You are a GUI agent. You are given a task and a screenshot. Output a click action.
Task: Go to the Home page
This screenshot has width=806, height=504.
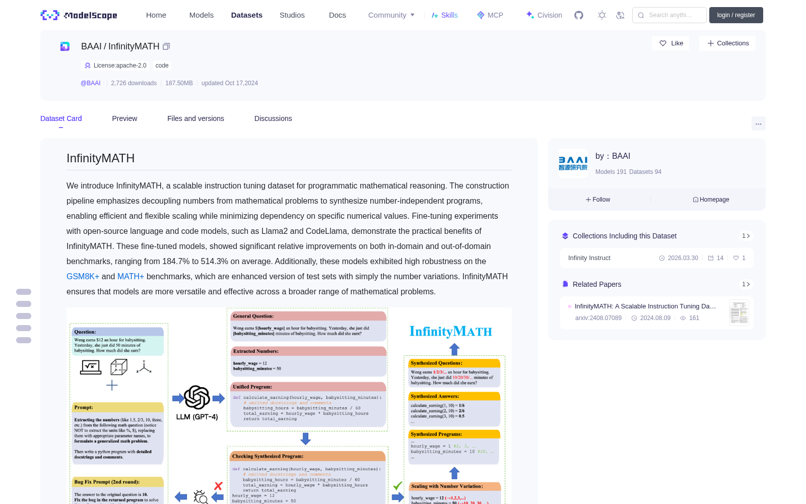click(x=156, y=15)
